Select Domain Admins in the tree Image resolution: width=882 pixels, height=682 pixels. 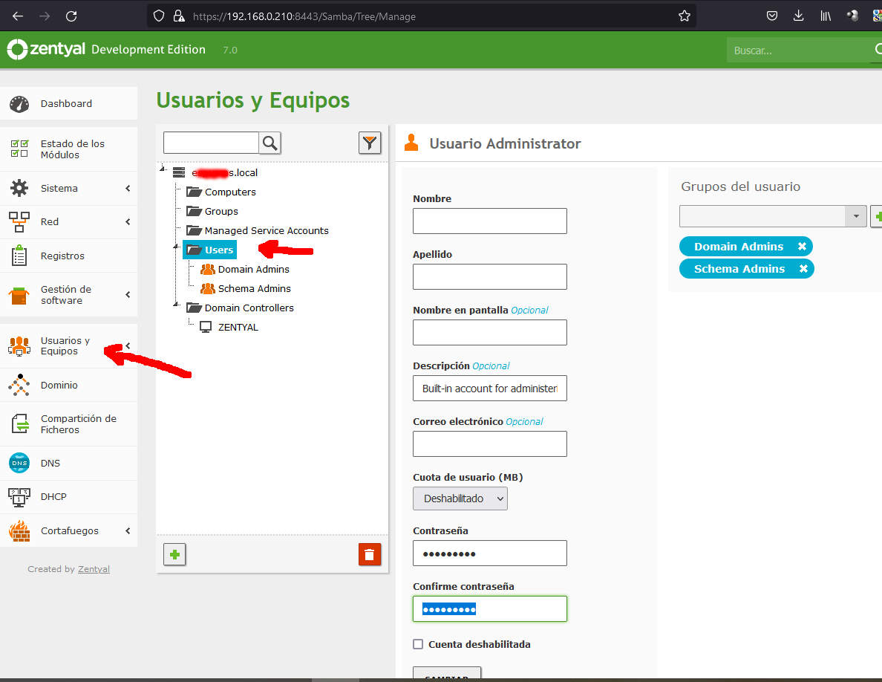tap(245, 270)
